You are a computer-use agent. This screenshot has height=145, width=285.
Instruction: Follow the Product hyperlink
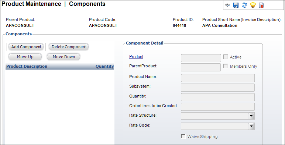pyautogui.click(x=136, y=57)
